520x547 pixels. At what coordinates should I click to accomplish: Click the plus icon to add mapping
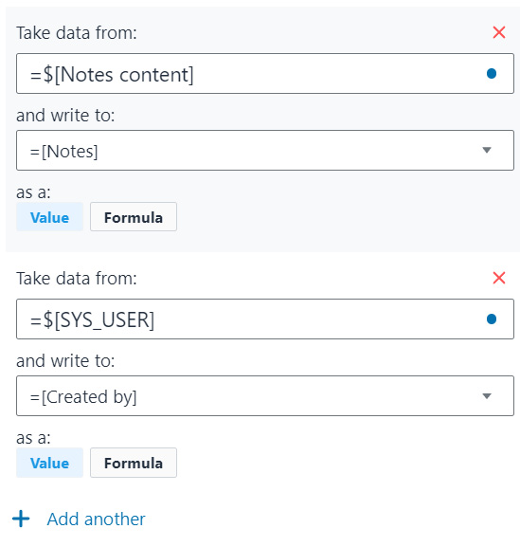click(x=21, y=519)
